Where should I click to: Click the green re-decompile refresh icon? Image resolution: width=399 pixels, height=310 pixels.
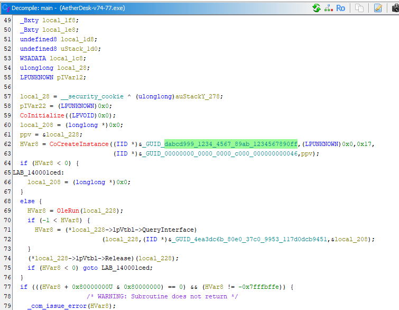(316, 8)
